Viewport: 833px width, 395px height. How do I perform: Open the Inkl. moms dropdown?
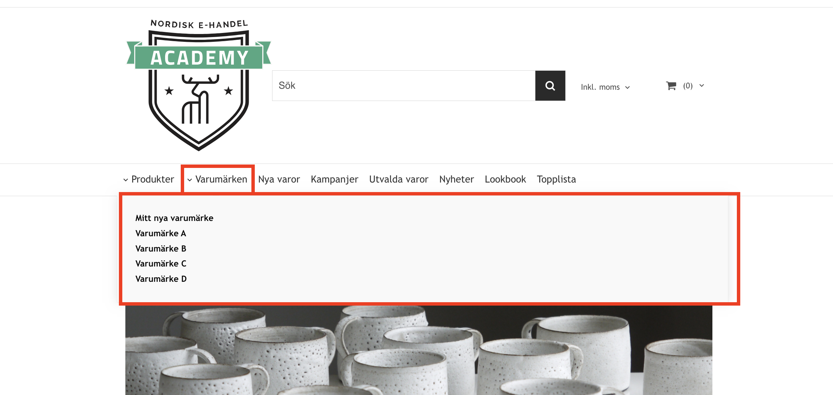point(605,87)
